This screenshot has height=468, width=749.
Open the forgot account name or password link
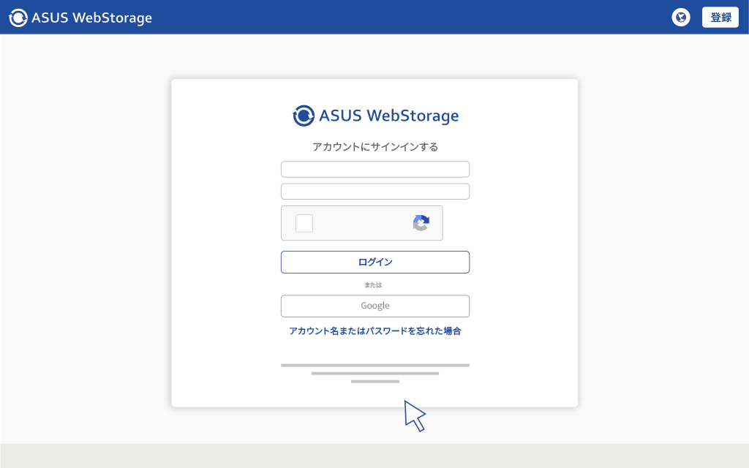(375, 331)
